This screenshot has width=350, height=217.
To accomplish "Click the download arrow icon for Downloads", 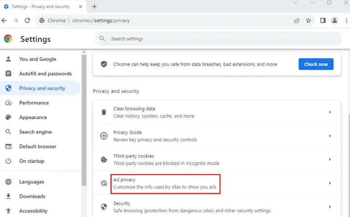I will tap(8, 196).
